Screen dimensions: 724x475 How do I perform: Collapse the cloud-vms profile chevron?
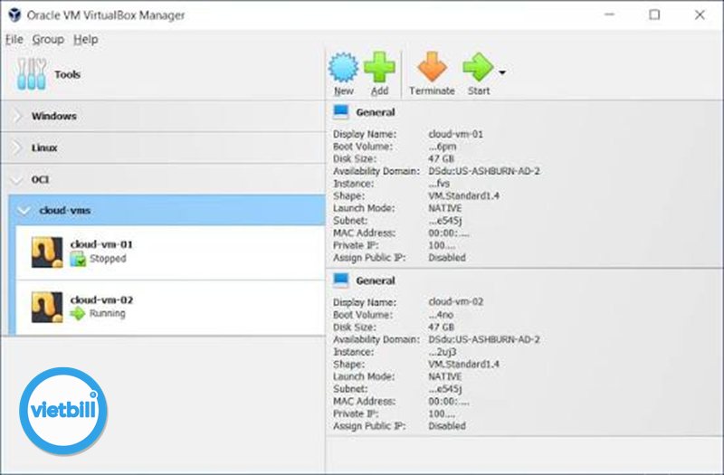[24, 211]
